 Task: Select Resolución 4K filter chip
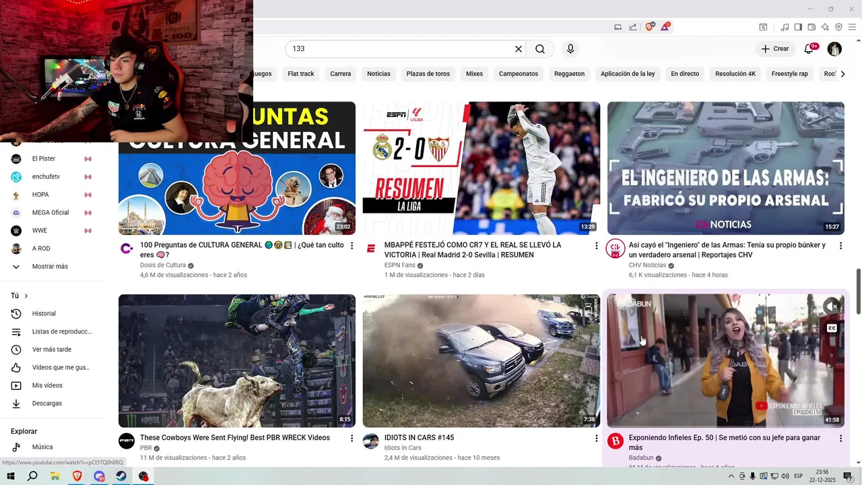pos(735,74)
